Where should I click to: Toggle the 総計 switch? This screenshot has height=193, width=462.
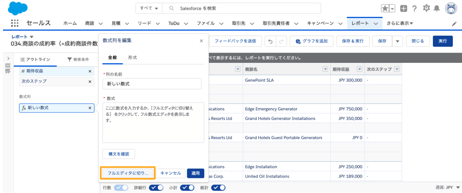[x=218, y=187]
